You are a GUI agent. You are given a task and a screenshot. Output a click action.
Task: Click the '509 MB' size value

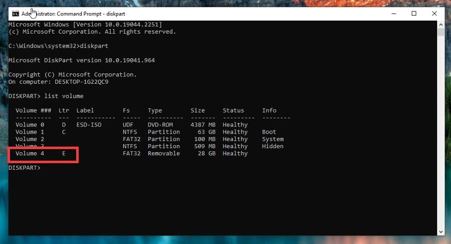pos(205,146)
